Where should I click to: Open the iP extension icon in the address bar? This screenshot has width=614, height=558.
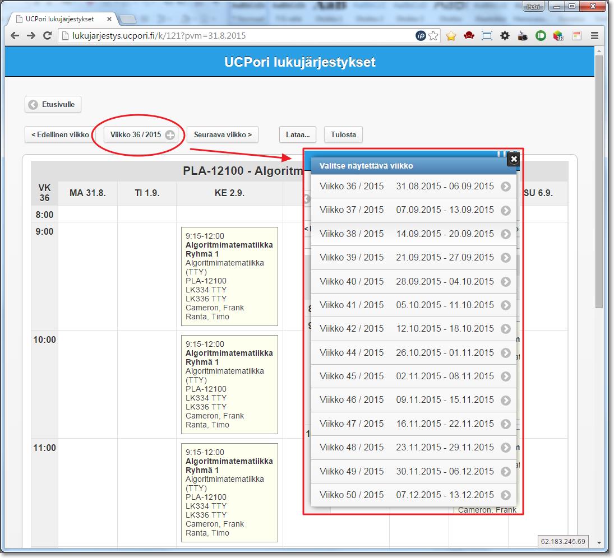(421, 36)
